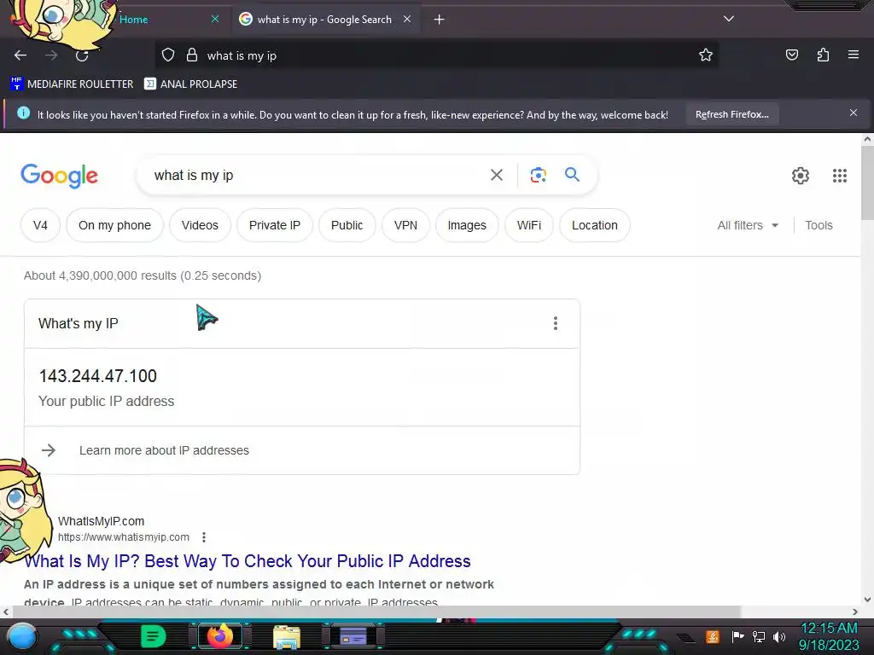The width and height of the screenshot is (874, 655).
Task: Open the search Tools option
Action: (819, 225)
